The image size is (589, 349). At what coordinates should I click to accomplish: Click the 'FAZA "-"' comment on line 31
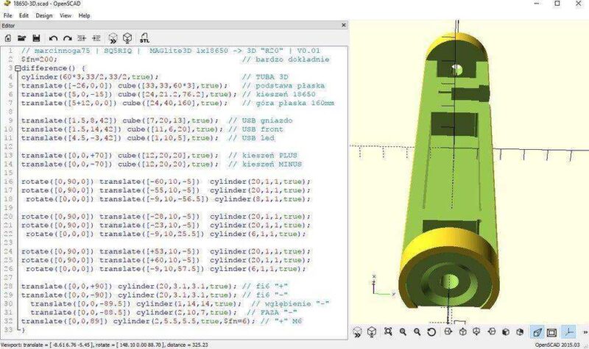272,312
